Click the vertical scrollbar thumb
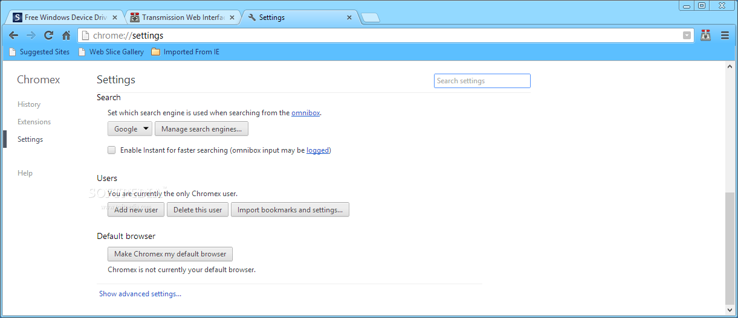 [x=730, y=248]
